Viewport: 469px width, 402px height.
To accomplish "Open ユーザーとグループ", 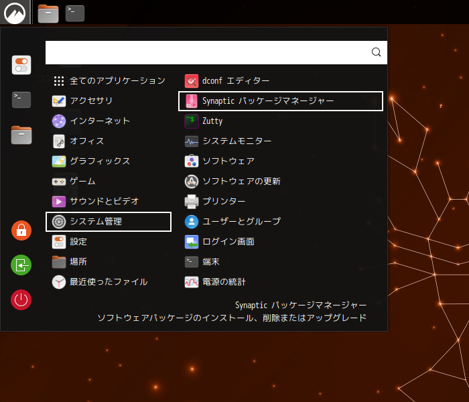I will (x=281, y=222).
